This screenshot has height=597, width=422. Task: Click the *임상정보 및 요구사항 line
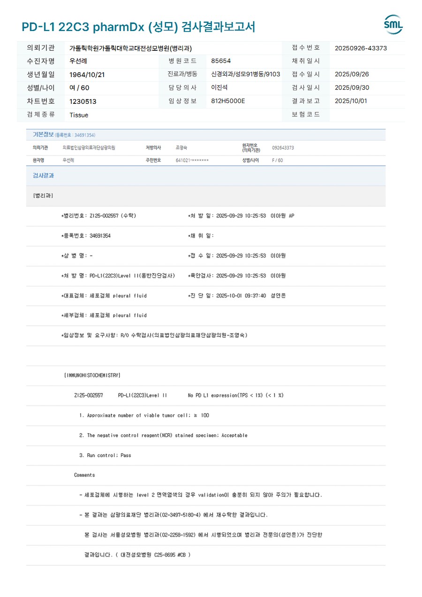point(155,335)
